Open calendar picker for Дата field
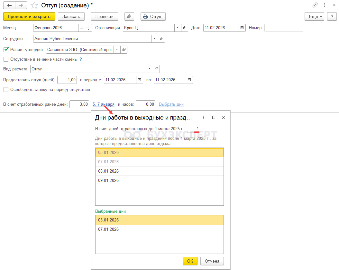The height and width of the screenshot is (270, 339). click(x=243, y=28)
